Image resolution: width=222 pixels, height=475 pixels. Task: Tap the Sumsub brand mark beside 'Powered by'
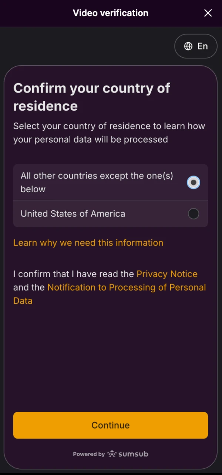[x=128, y=453]
